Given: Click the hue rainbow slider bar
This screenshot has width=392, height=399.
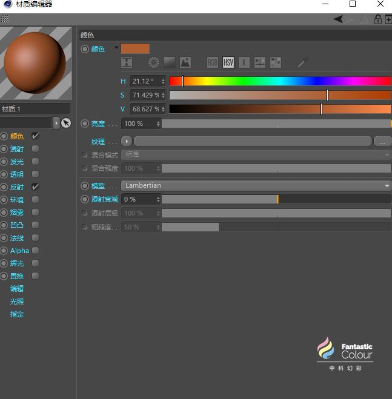Looking at the screenshot, I should (280, 81).
